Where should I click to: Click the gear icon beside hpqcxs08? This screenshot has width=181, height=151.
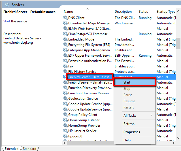point(65,136)
